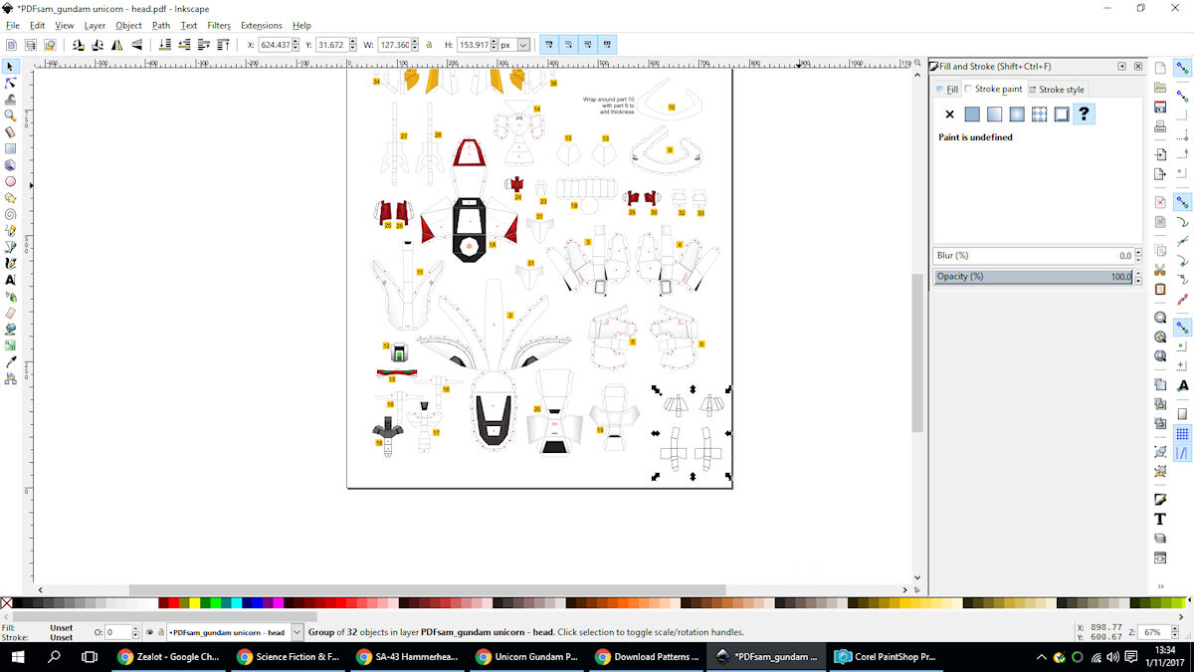This screenshot has width=1194, height=672.
Task: Toggle snap to grids button
Action: click(x=1183, y=434)
